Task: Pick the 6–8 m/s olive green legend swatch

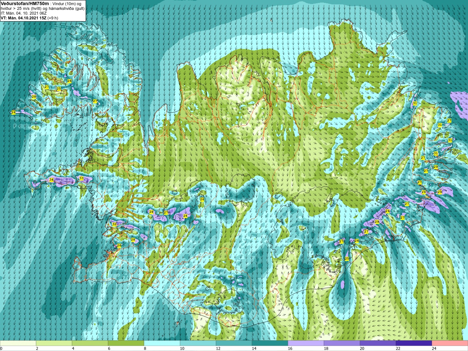Action: click(x=126, y=343)
